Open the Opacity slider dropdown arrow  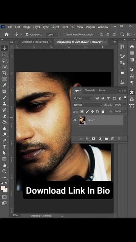(124, 105)
